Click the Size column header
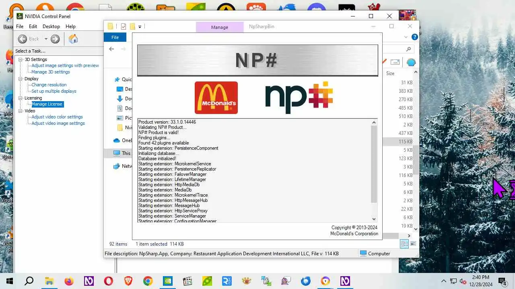The height and width of the screenshot is (289, 515). click(390, 73)
